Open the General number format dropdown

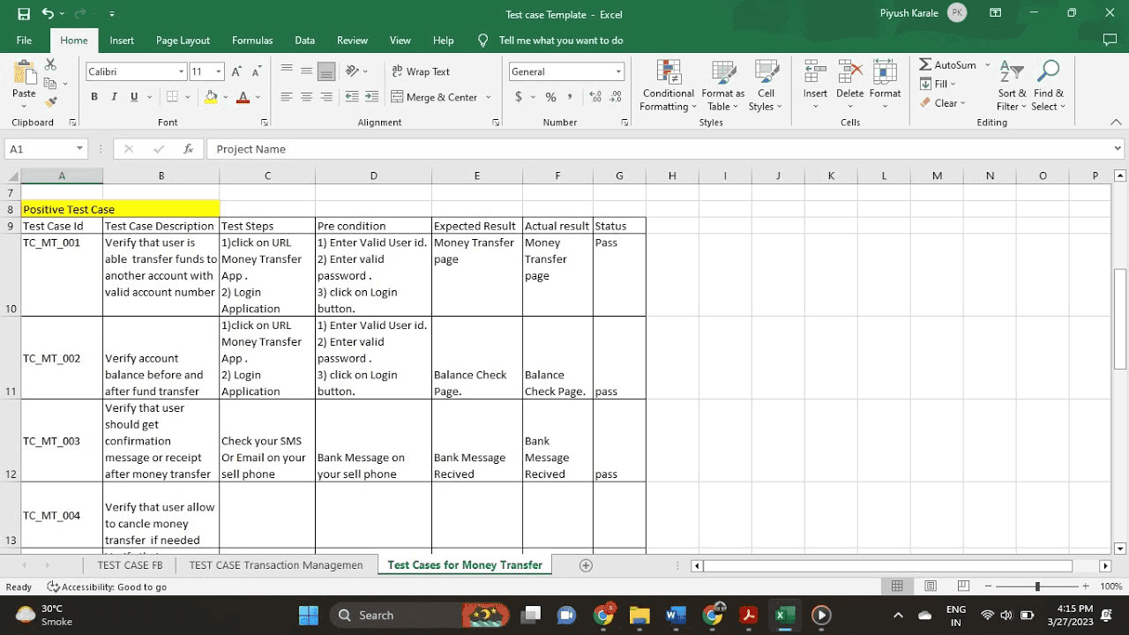(x=618, y=71)
